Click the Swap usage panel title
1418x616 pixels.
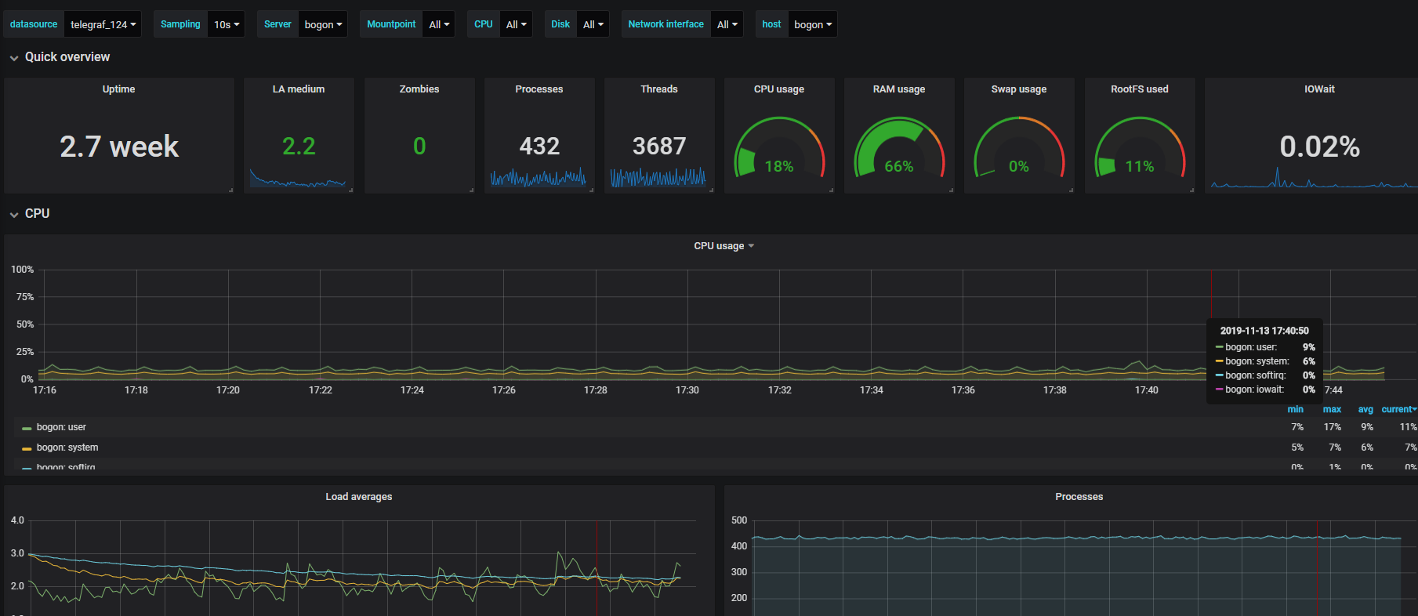[1019, 89]
